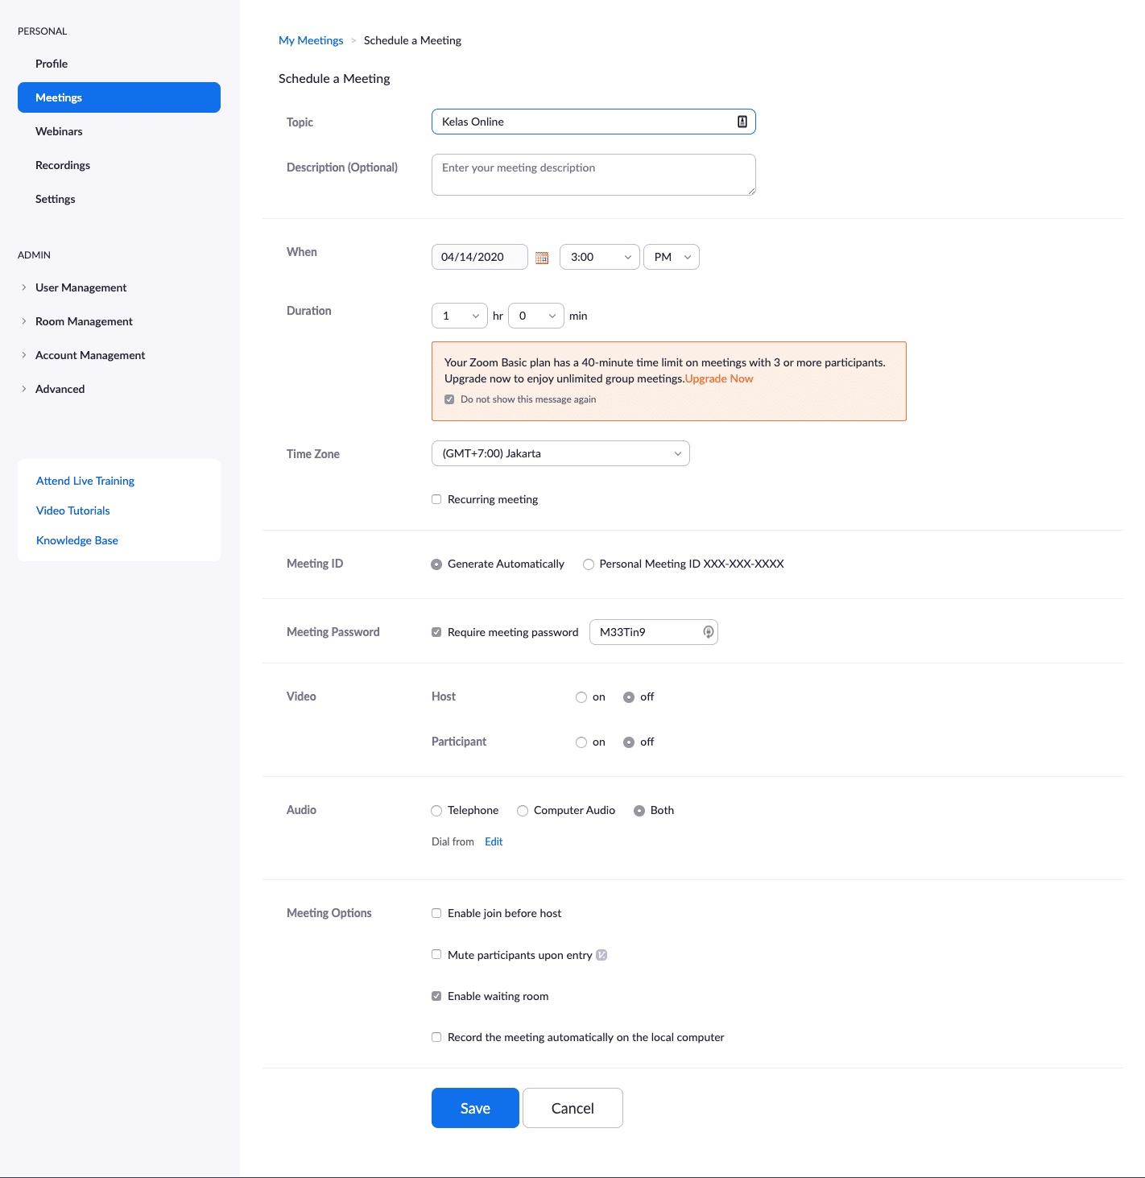
Task: Select Telephone audio option
Action: coord(436,811)
